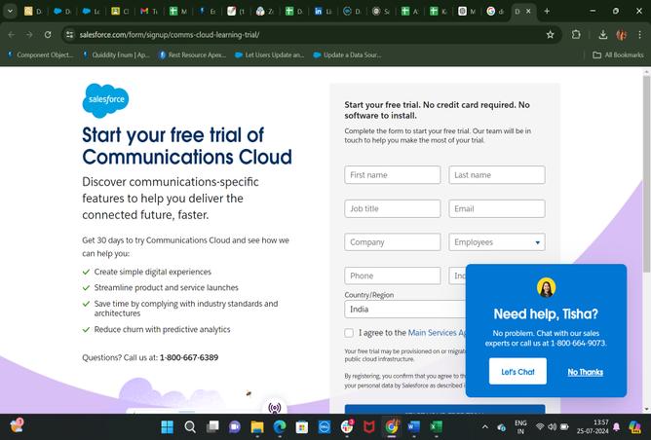The image size is (651, 440).
Task: Click the page vertical scrollbar thumb
Action: [x=646, y=174]
